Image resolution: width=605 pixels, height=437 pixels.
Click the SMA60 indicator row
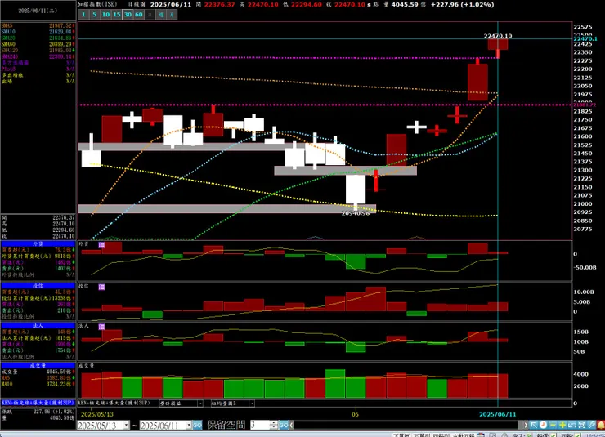tap(38, 44)
